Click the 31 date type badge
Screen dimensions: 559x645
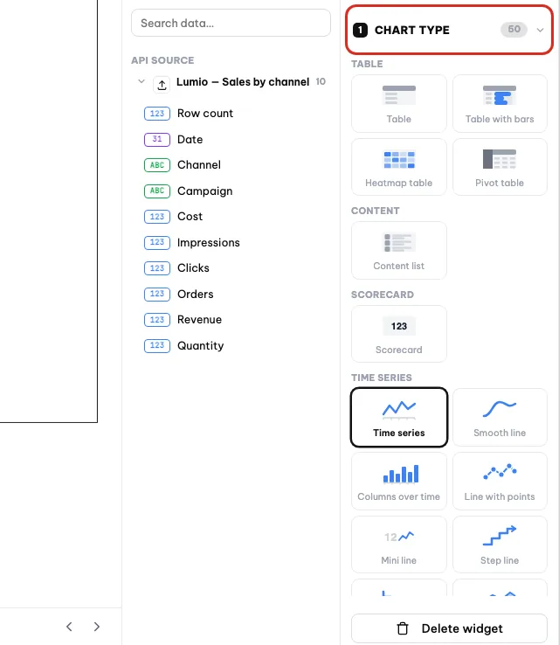tap(157, 140)
